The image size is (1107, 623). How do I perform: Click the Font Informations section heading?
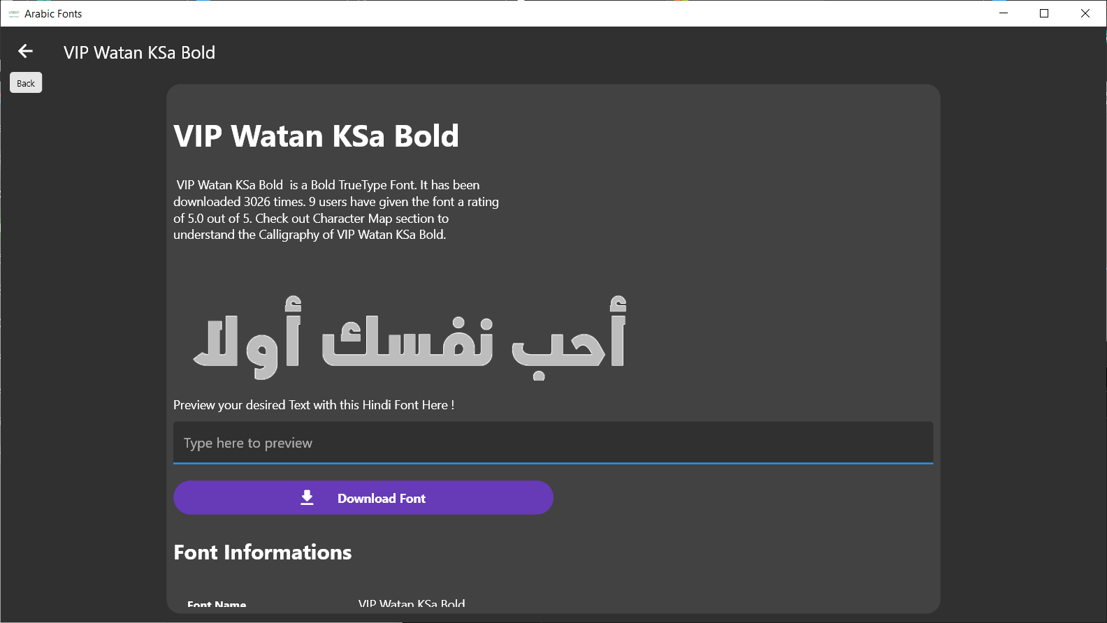click(x=263, y=552)
